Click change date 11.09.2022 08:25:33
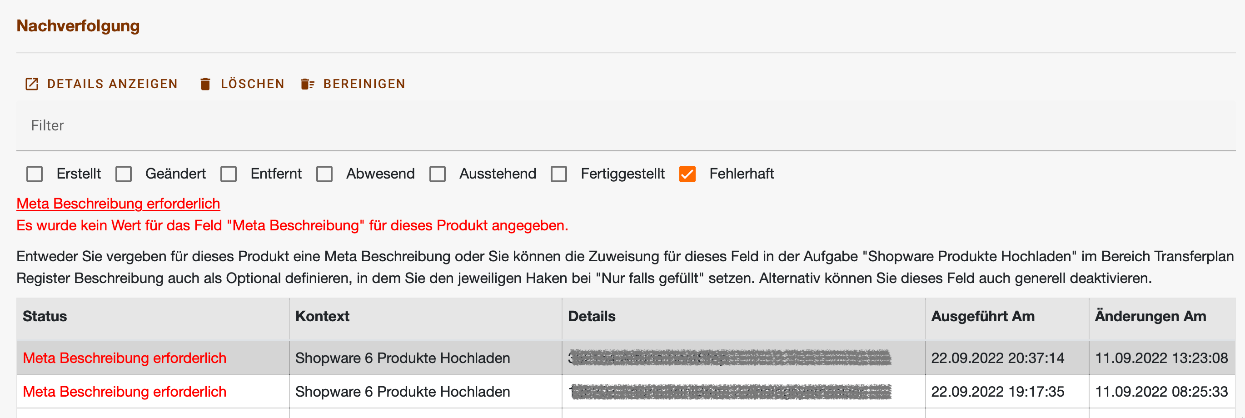This screenshot has width=1245, height=418. pos(1161,392)
